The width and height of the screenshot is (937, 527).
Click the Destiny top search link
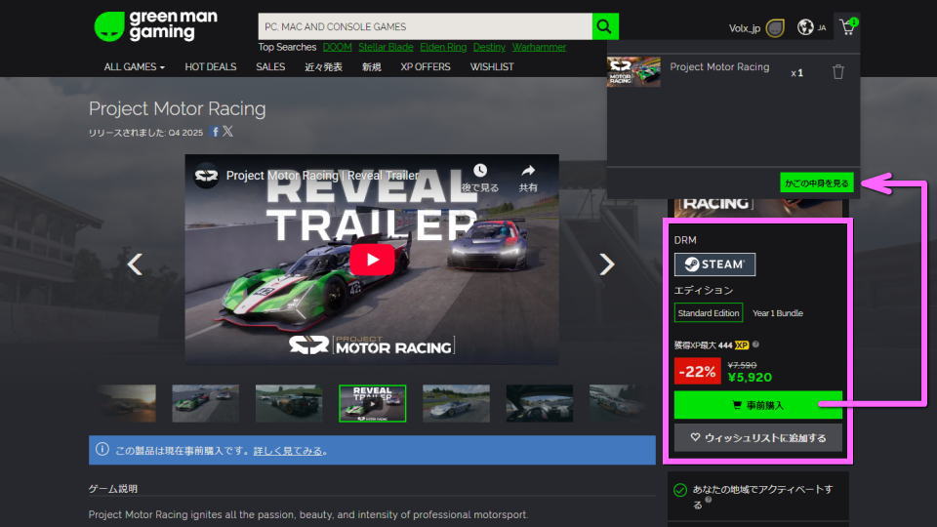coord(489,47)
